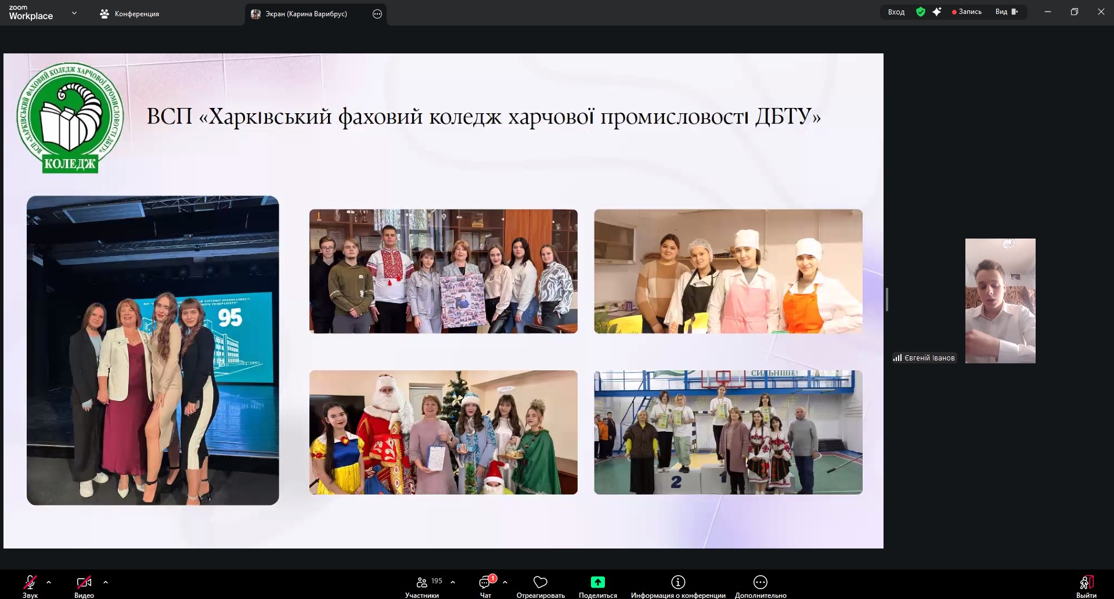Click the green Поделиться share screen button
The width and height of the screenshot is (1114, 599).
(x=597, y=582)
